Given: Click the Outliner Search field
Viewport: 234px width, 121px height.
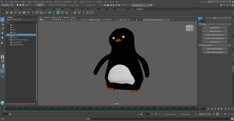Looking at the screenshot, I should 23,22.
